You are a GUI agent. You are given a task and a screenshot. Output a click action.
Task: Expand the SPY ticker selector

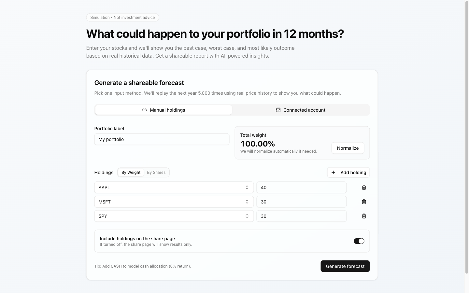click(174, 216)
